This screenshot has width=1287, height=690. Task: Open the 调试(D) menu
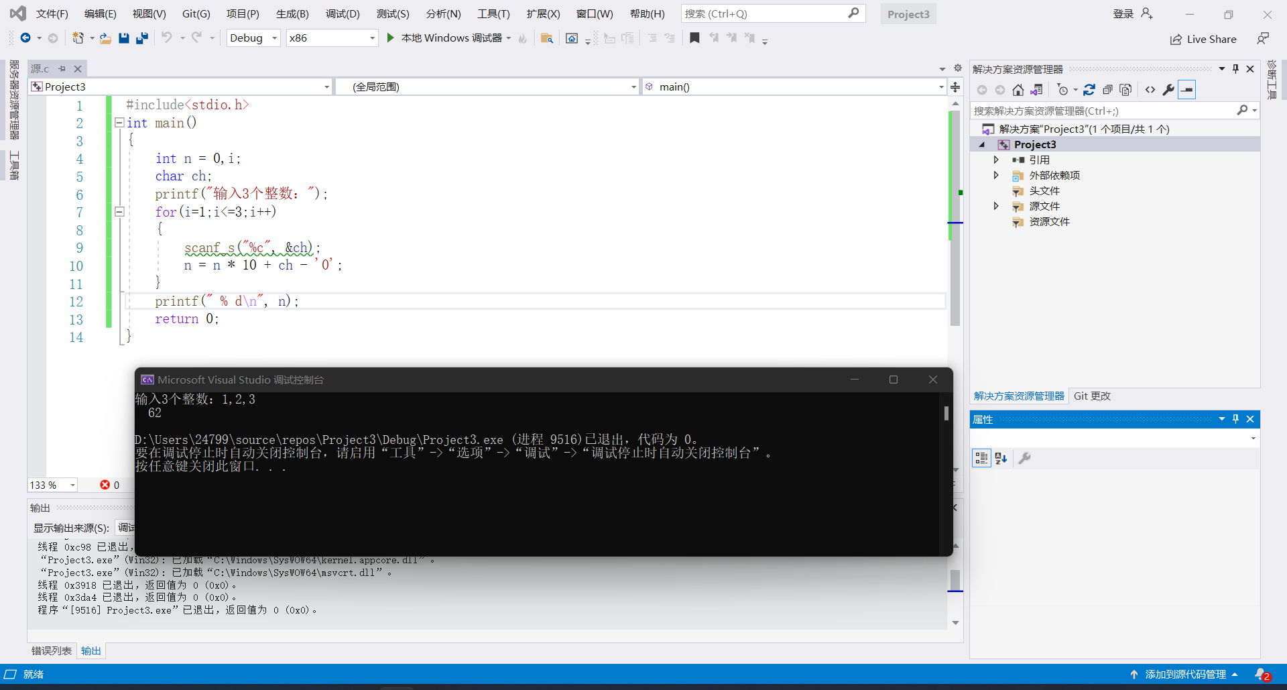(343, 13)
